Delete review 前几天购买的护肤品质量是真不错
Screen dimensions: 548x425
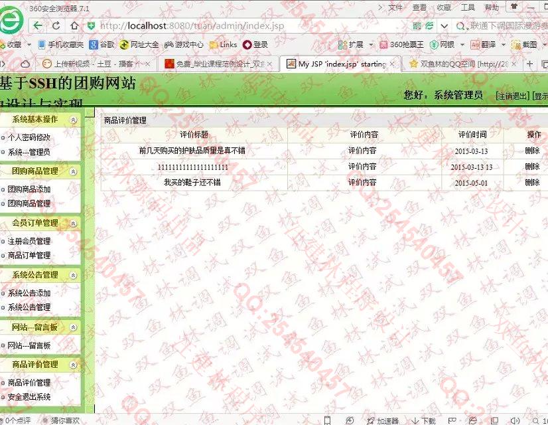click(x=532, y=151)
